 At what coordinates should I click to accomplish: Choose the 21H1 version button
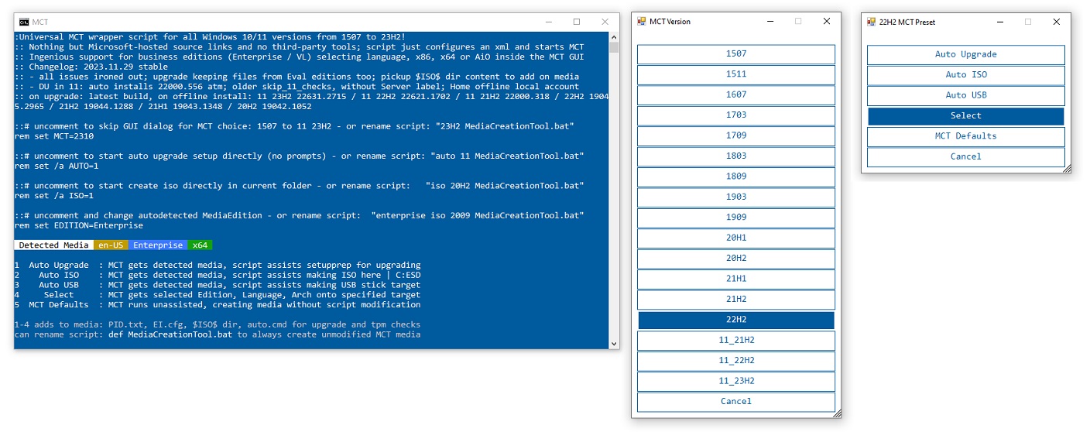[x=736, y=279]
